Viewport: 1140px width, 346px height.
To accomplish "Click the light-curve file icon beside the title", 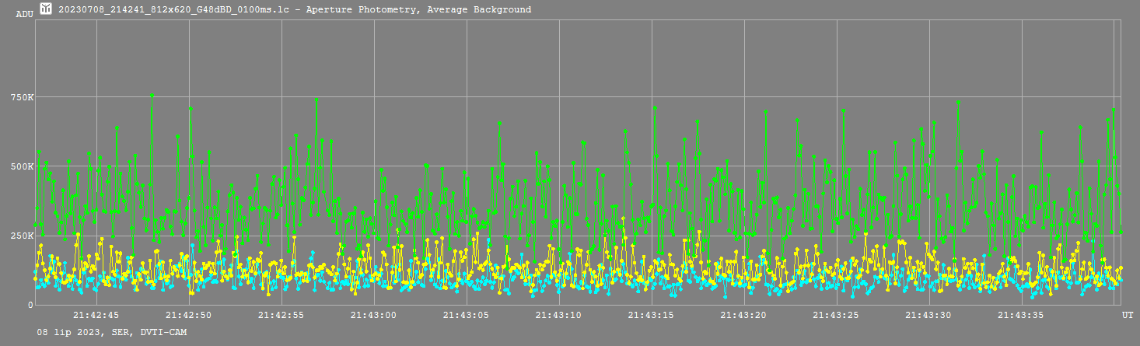I will click(x=46, y=9).
